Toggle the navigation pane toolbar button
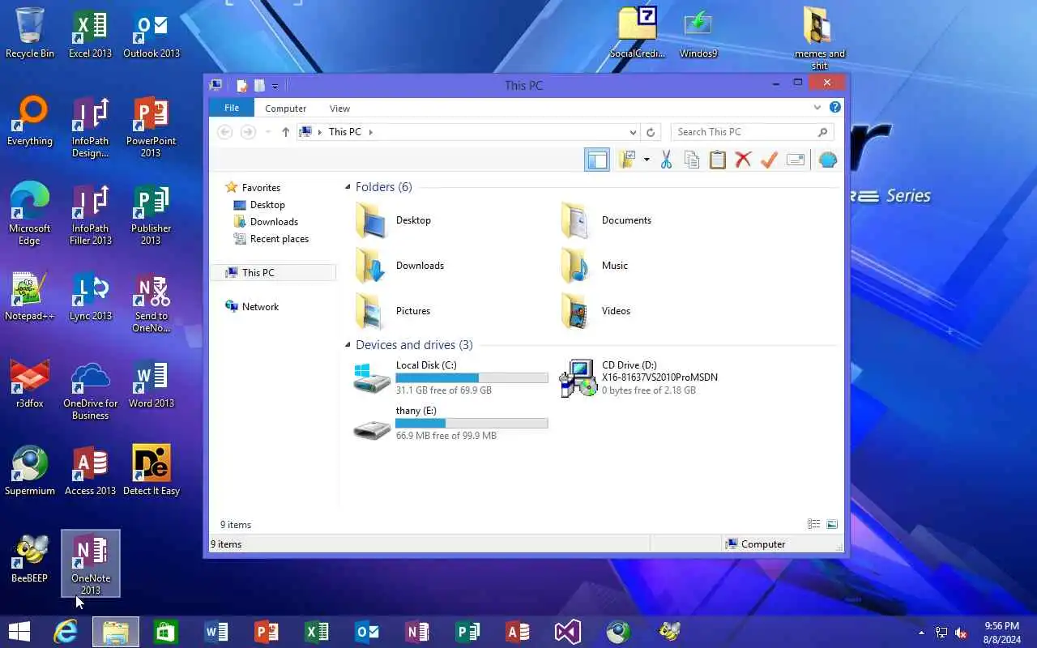Image resolution: width=1037 pixels, height=648 pixels. (x=597, y=160)
